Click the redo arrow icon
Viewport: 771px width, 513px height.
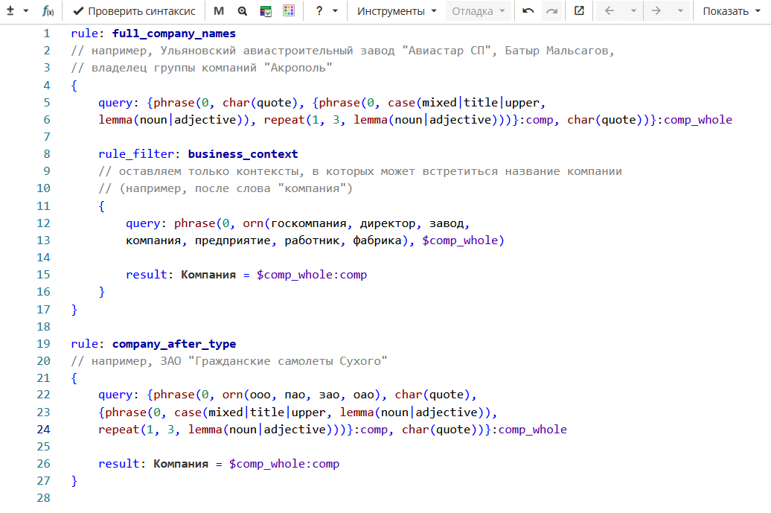pyautogui.click(x=551, y=11)
